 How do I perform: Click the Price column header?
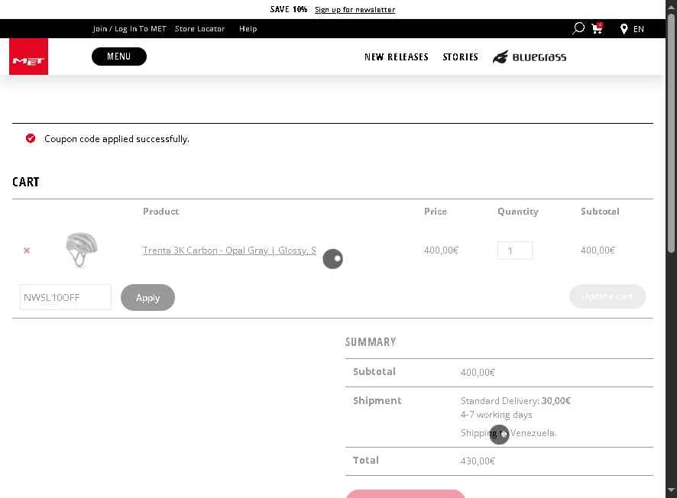436,212
